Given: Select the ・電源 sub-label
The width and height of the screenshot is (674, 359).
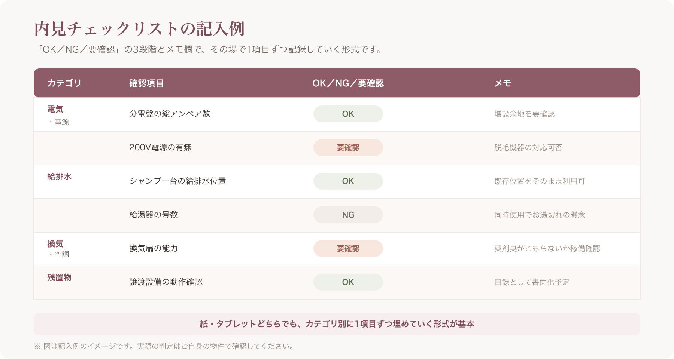Looking at the screenshot, I should click(58, 122).
